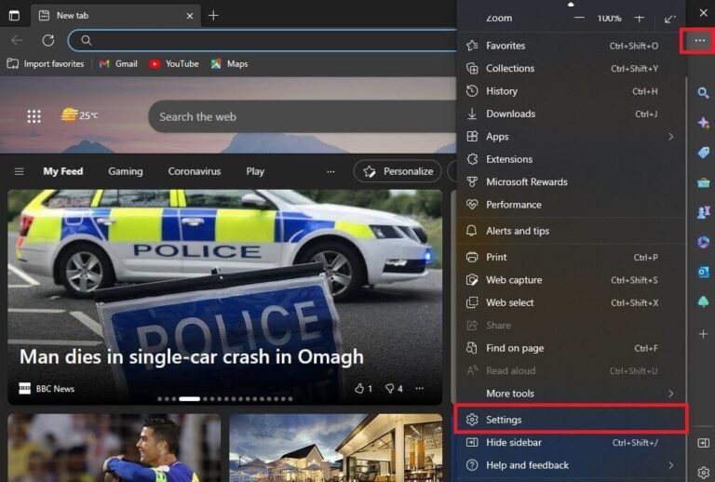Expand the More tools submenu
This screenshot has height=482, width=715.
point(670,394)
